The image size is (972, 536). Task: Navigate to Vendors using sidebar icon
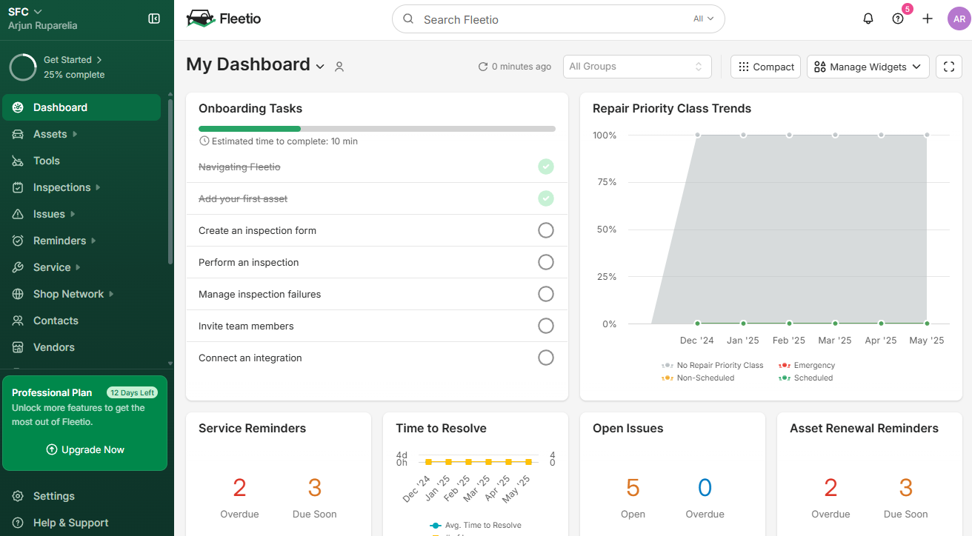(x=53, y=347)
